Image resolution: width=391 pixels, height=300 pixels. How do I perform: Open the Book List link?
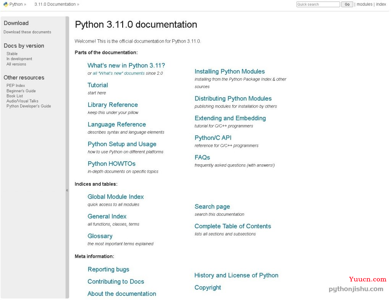(x=15, y=96)
